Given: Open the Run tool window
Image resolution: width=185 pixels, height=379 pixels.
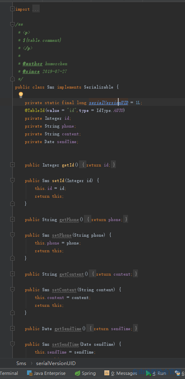Looking at the screenshot, I should (x=156, y=373).
